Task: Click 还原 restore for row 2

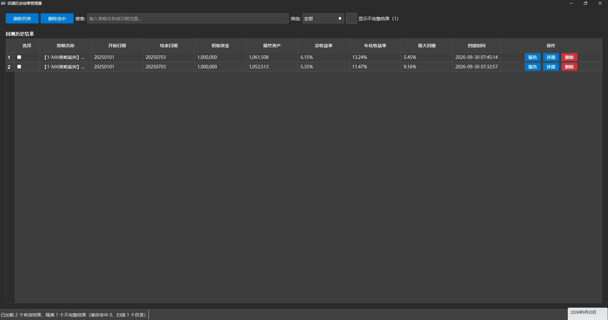Action: 551,67
